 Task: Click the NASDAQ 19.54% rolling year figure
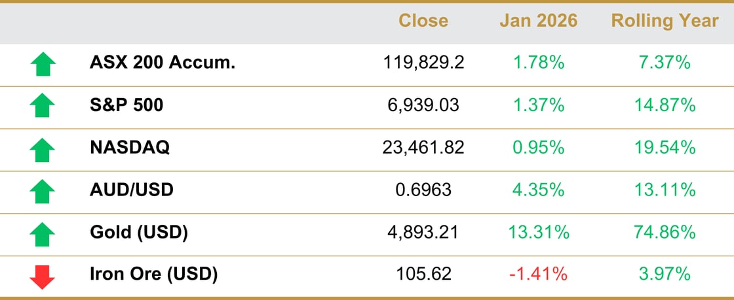pyautogui.click(x=665, y=148)
